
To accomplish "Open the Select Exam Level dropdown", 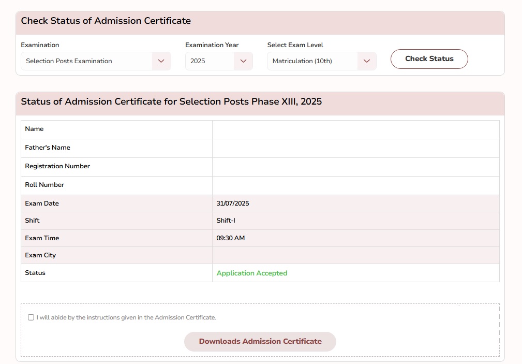I will click(x=313, y=61).
